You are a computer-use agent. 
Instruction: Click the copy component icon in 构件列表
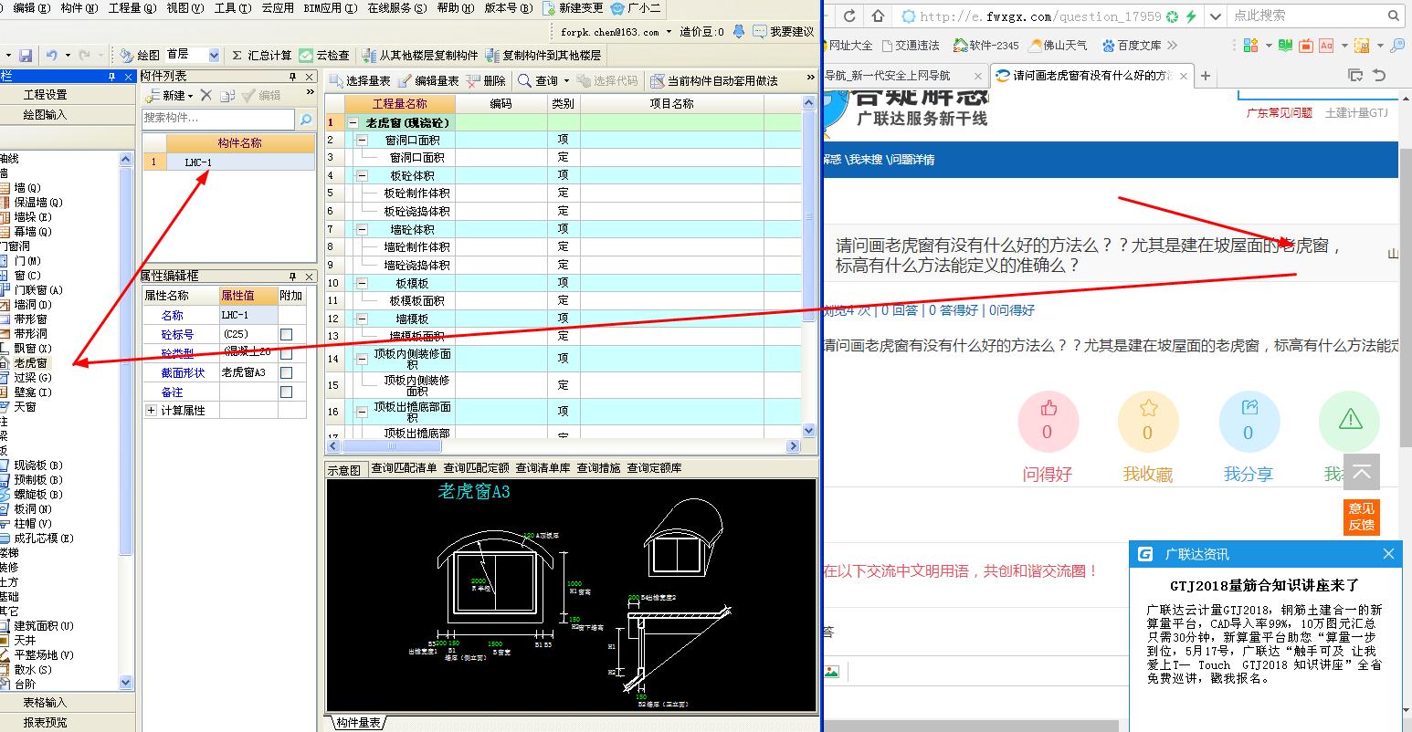pyautogui.click(x=227, y=95)
